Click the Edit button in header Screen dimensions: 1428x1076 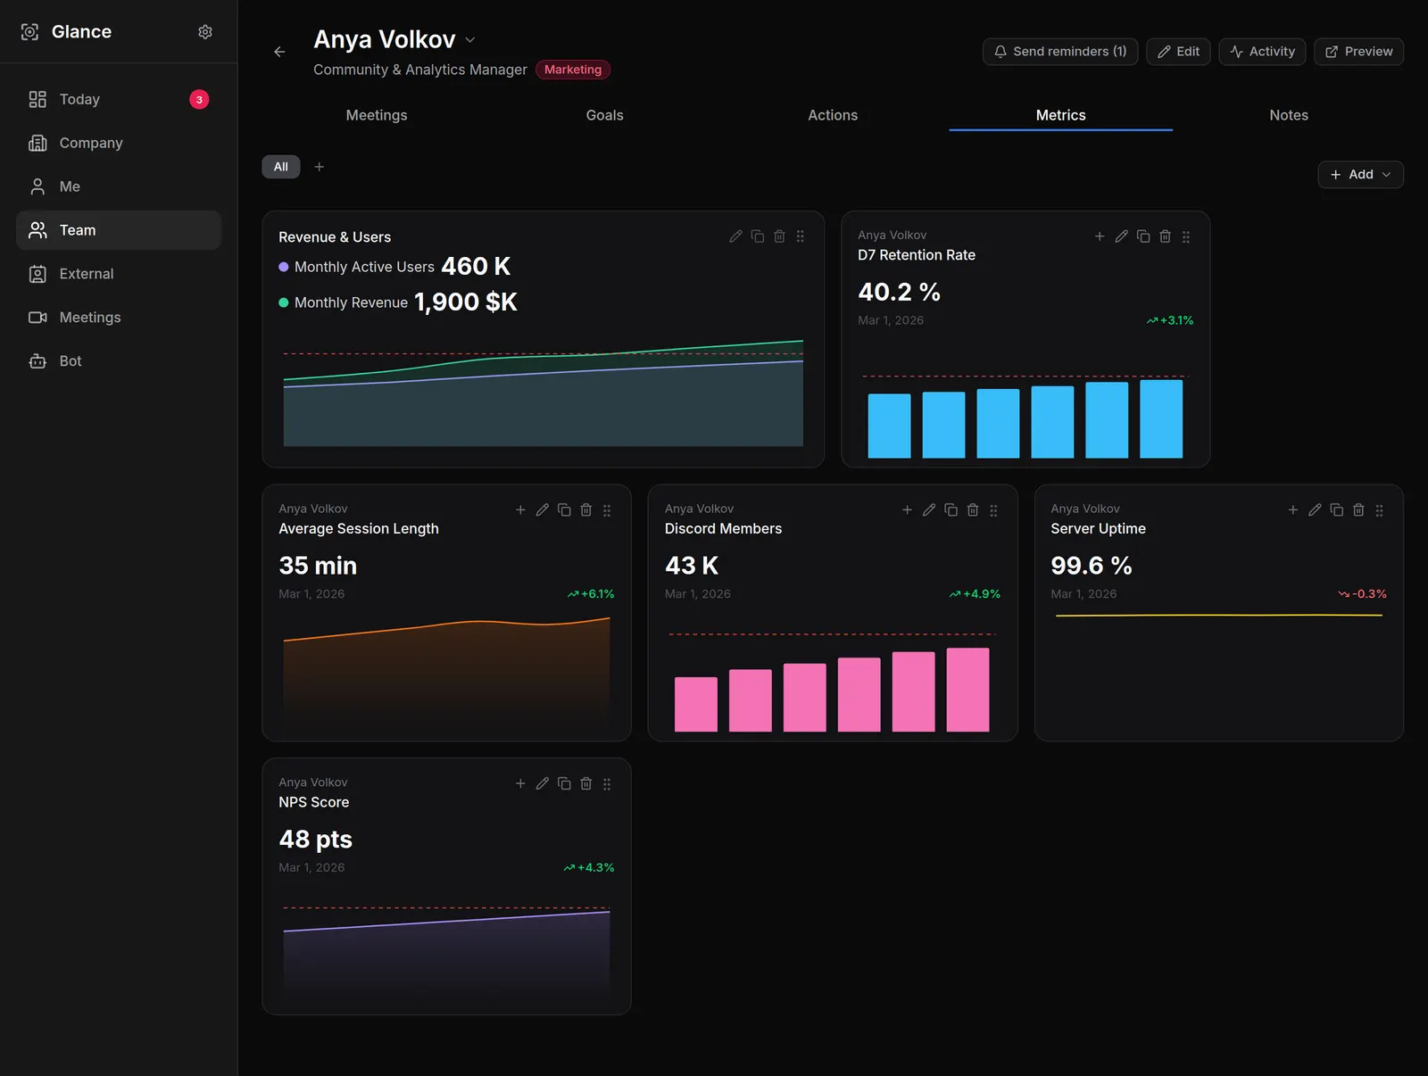(x=1178, y=52)
